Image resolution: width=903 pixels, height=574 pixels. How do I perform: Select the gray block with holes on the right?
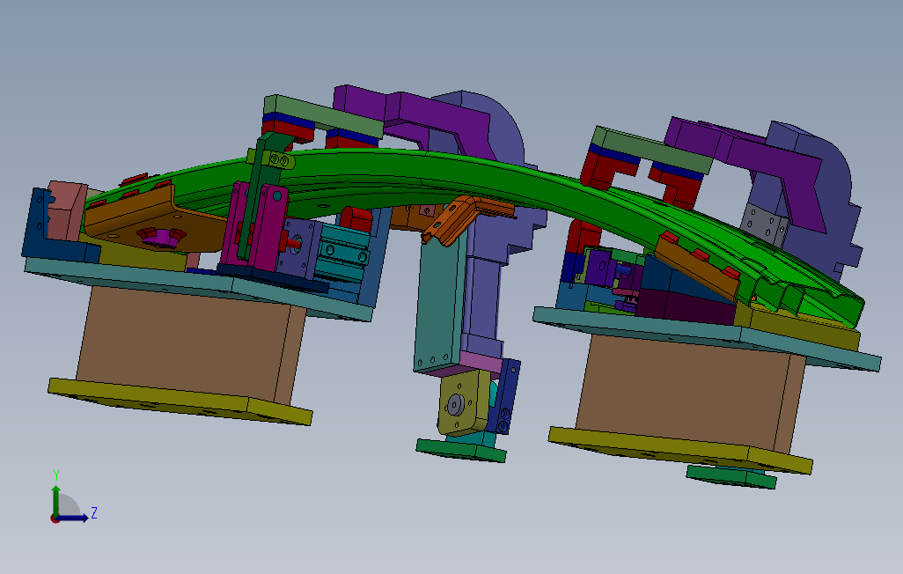763,224
